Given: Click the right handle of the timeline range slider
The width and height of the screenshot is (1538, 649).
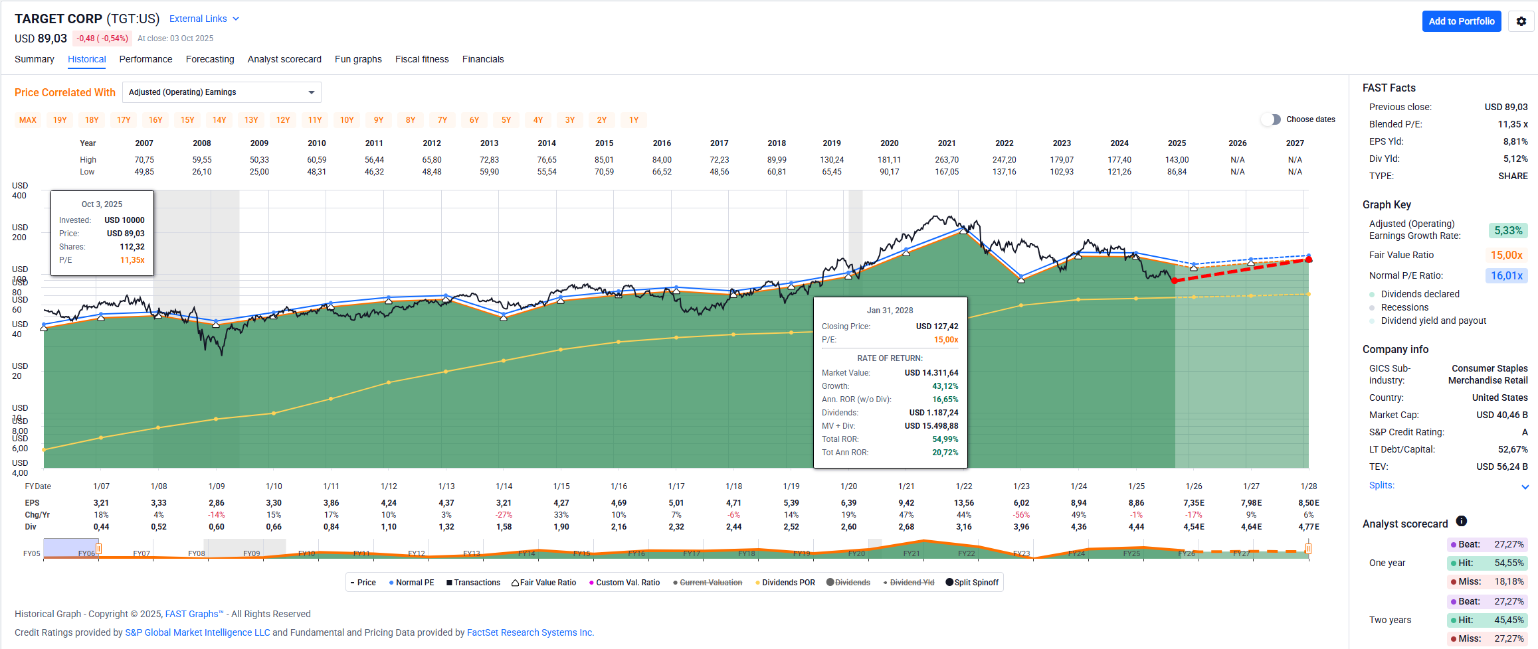Looking at the screenshot, I should (x=1308, y=549).
